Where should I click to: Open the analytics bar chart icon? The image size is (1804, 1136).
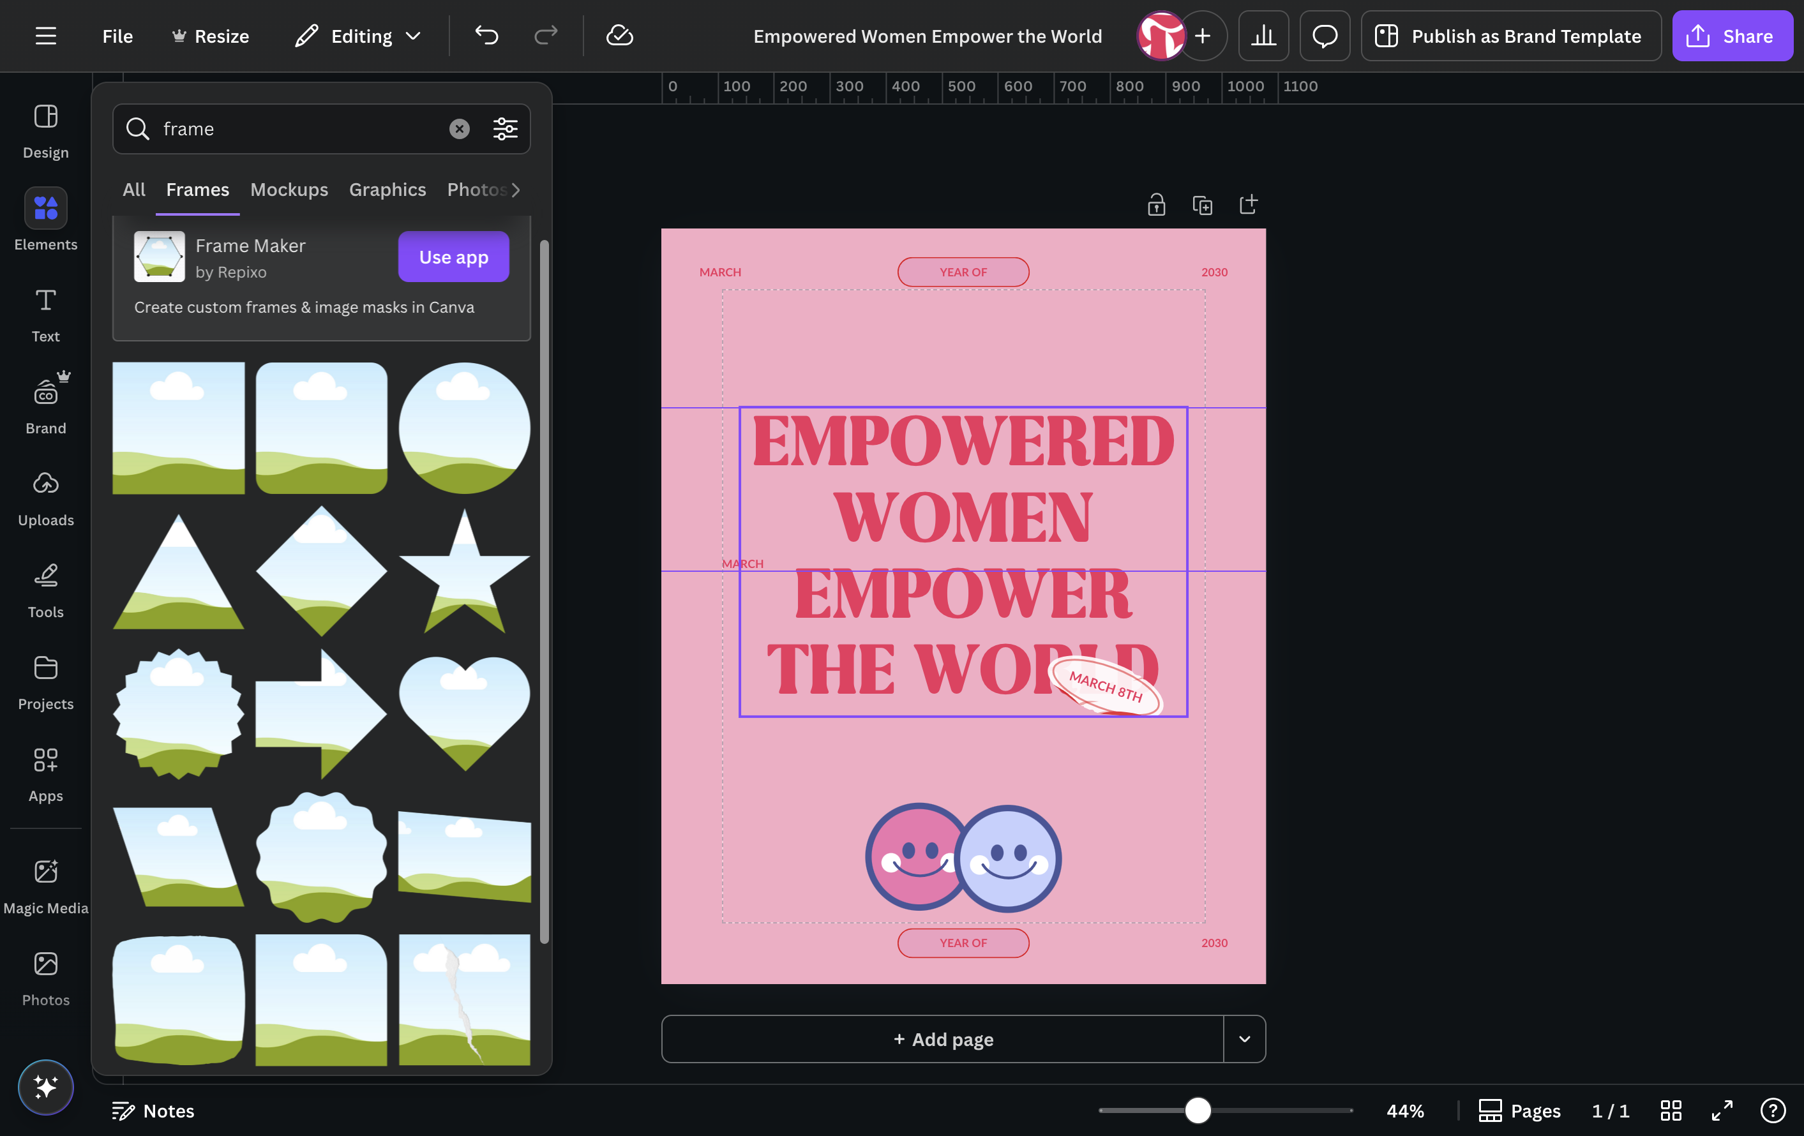pos(1263,36)
